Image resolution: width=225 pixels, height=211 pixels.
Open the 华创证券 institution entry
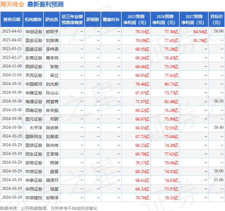(34, 31)
